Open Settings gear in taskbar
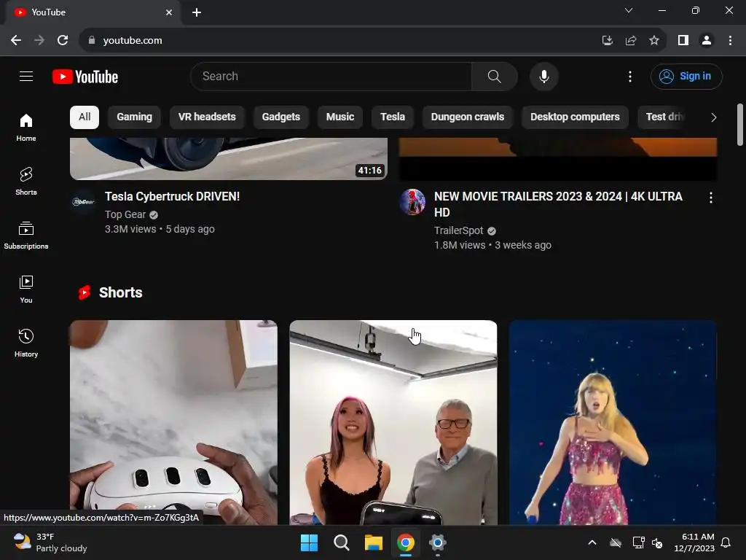 pos(438,542)
